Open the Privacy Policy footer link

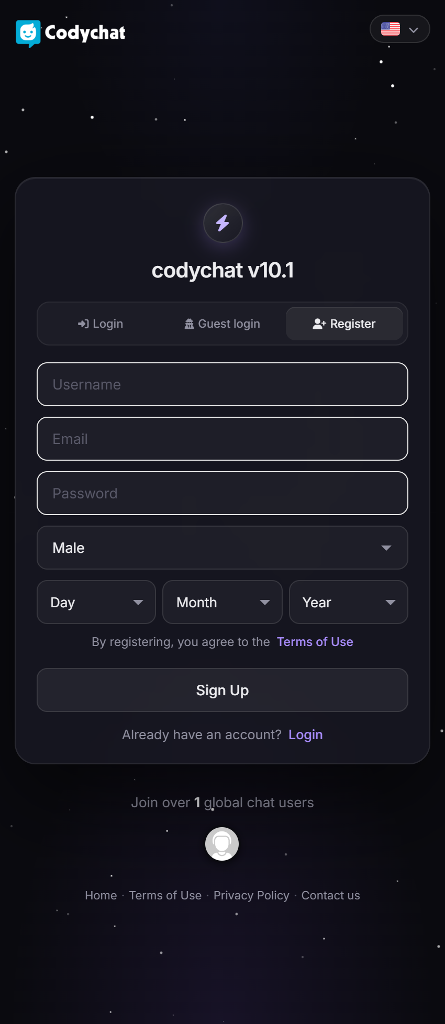click(x=251, y=895)
